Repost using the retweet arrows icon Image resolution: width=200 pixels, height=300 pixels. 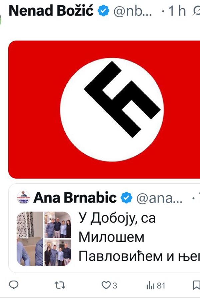pyautogui.click(x=60, y=285)
